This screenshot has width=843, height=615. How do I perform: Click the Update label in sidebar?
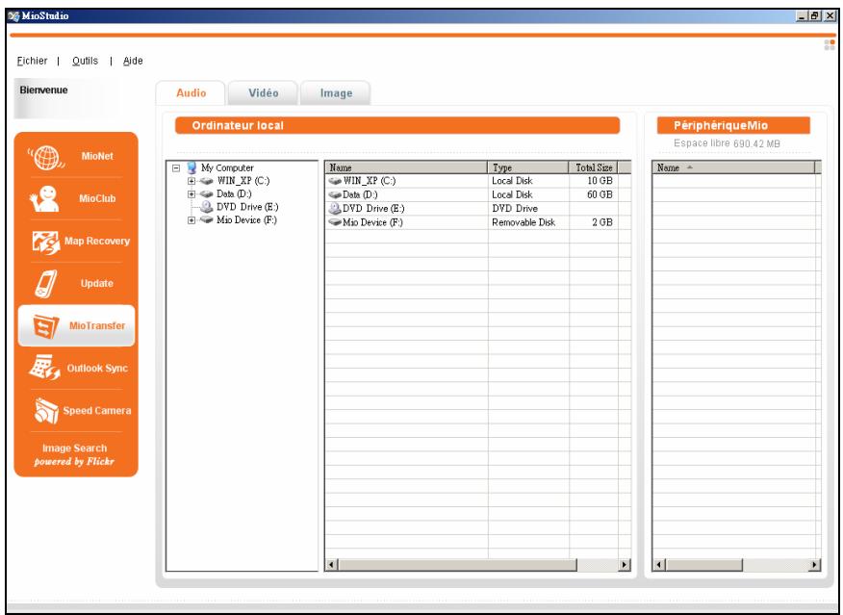click(x=97, y=283)
